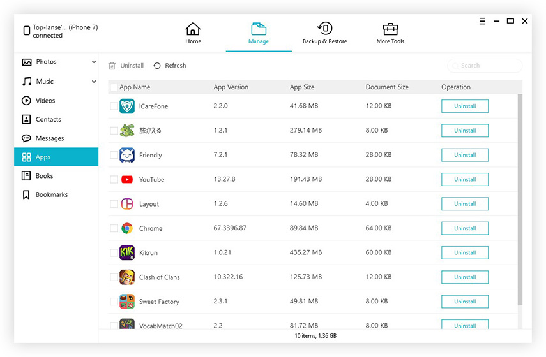Click the Operation column header
Viewport: 546px width, 357px height.
456,87
